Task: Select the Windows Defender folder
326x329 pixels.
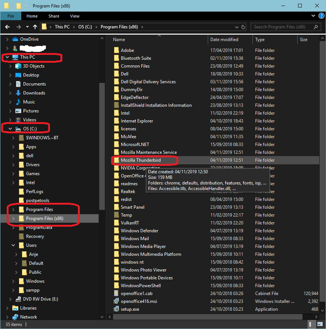Action: coord(140,231)
